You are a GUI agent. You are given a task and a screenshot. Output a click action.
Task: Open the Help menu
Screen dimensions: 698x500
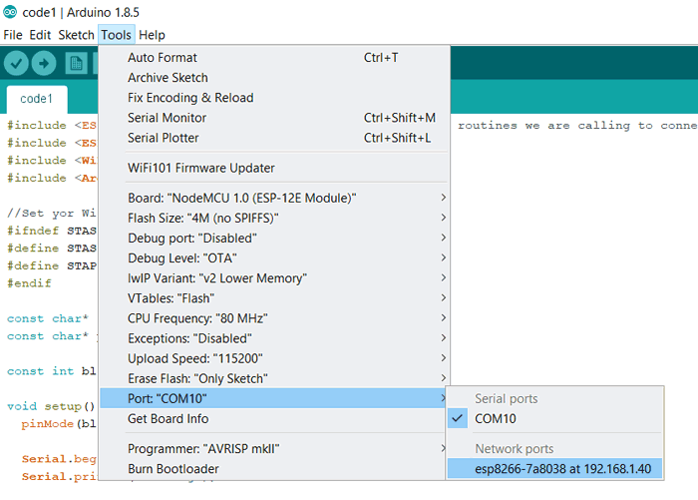tap(152, 35)
